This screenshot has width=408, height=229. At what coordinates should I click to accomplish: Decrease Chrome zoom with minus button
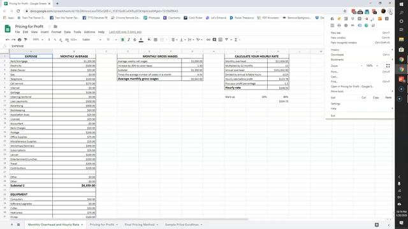361,66
